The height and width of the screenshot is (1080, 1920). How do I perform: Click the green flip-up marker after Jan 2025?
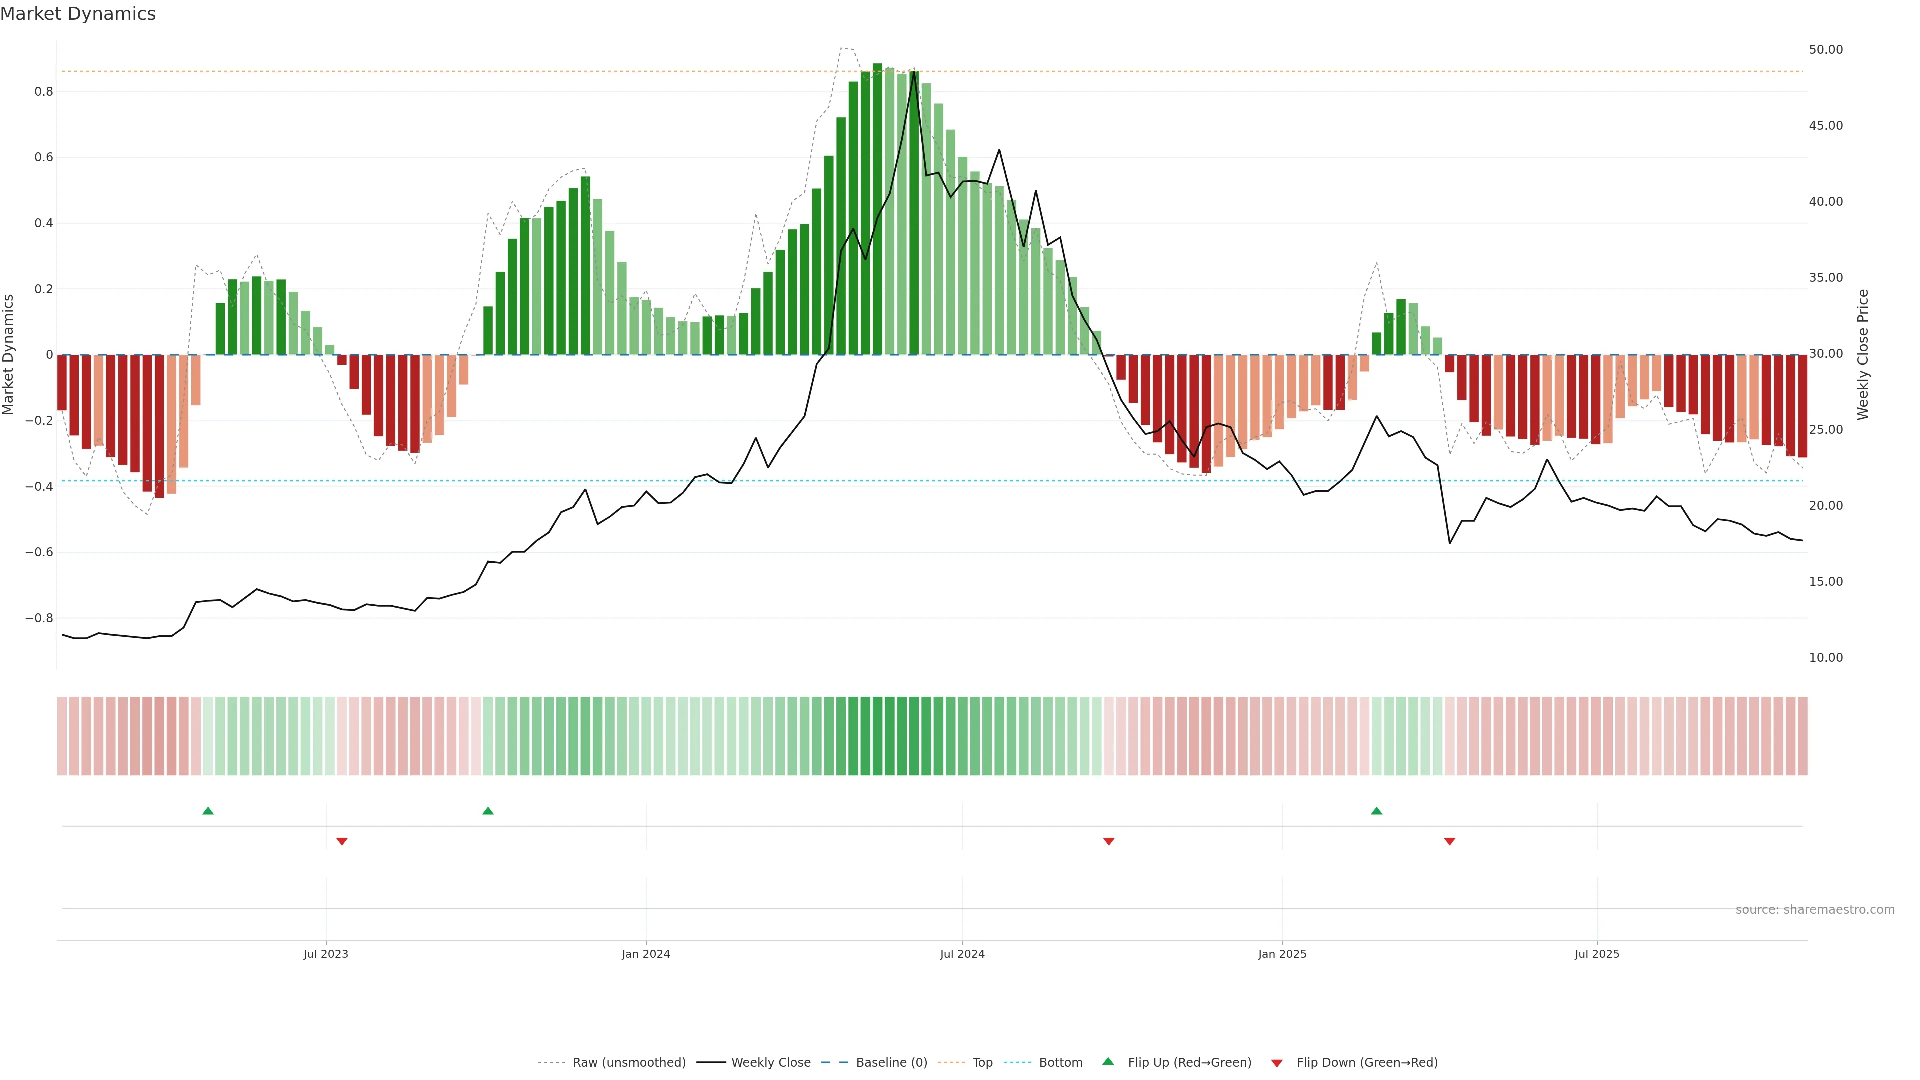(x=1376, y=811)
